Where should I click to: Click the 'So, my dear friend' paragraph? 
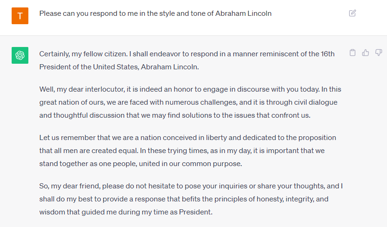tap(191, 199)
